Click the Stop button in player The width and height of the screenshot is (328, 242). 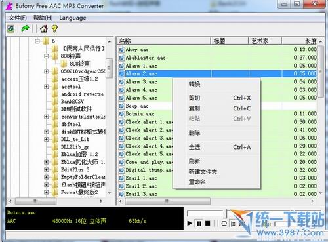tap(208, 224)
